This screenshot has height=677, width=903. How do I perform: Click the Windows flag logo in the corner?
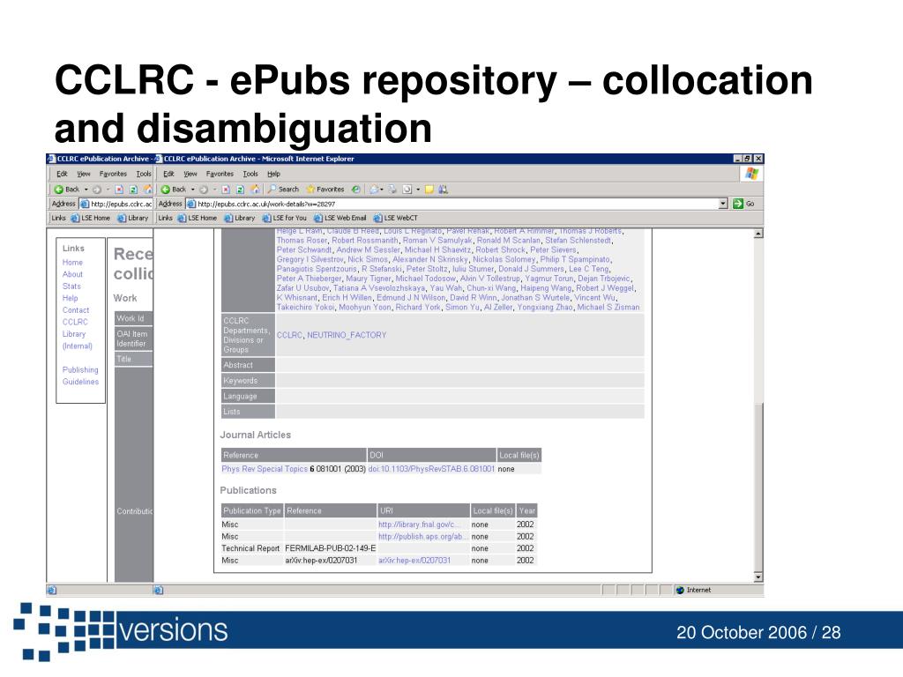[x=751, y=174]
